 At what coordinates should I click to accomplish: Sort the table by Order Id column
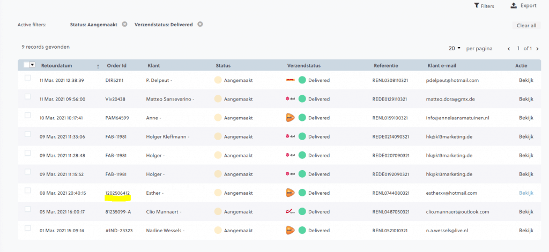pyautogui.click(x=116, y=66)
